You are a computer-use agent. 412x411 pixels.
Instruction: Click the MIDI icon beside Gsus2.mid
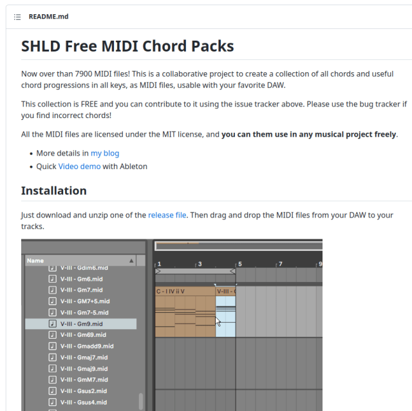[x=53, y=391]
